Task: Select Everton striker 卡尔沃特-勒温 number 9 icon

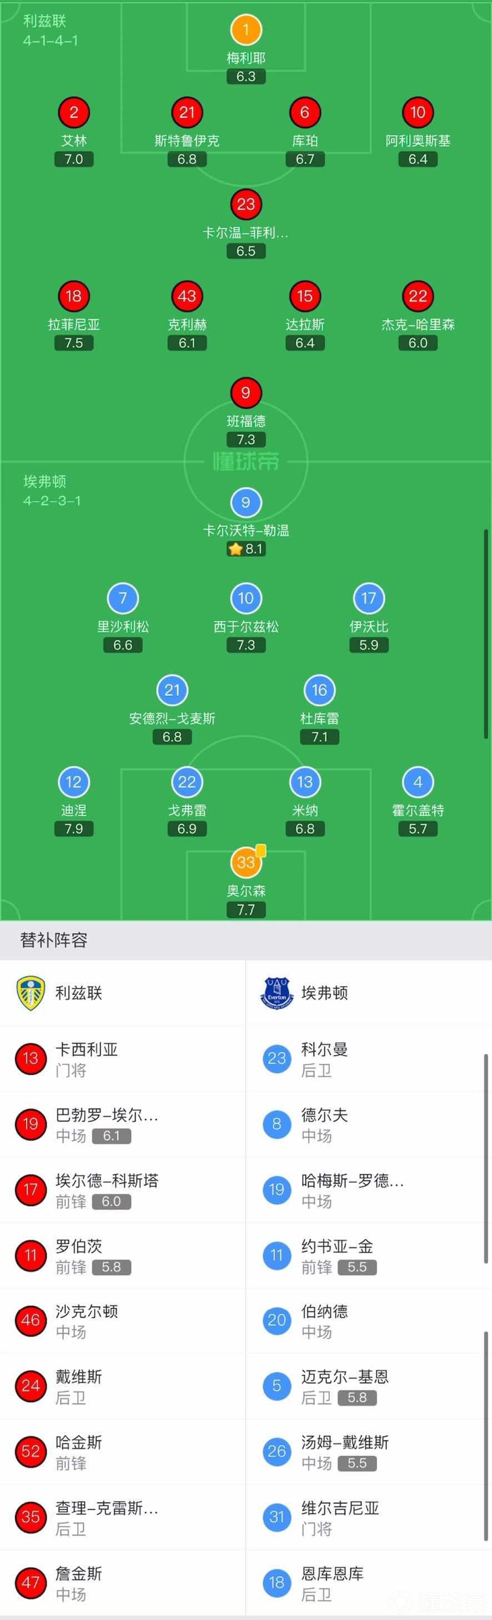Action: pos(245,502)
